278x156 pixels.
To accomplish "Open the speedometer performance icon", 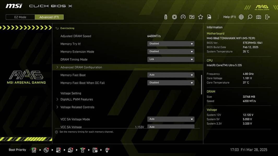I will pos(183,17).
